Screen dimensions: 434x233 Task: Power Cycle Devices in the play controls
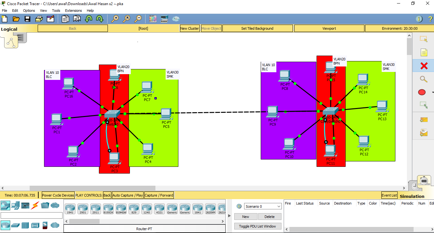[x=58, y=195]
